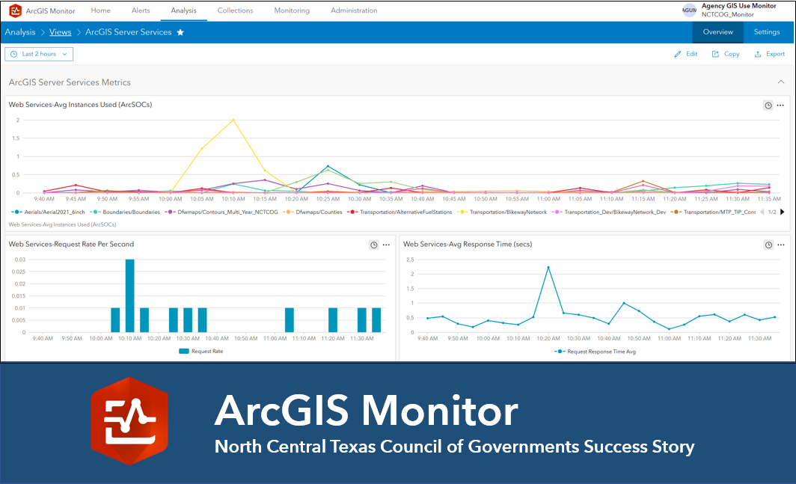Click the Web Services-Avg Response Time title

(468, 245)
